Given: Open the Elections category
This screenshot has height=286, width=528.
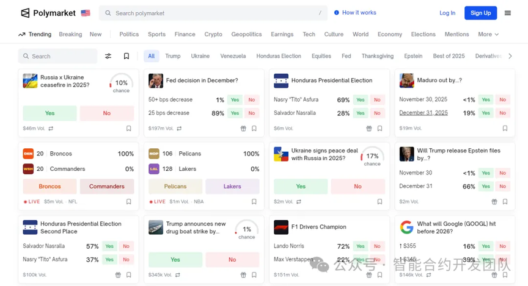Looking at the screenshot, I should point(424,34).
